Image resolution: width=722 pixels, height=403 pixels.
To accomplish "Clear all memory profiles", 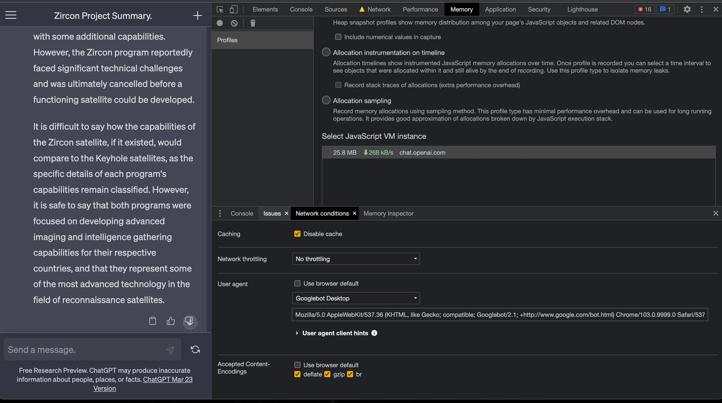I will pyautogui.click(x=234, y=23).
